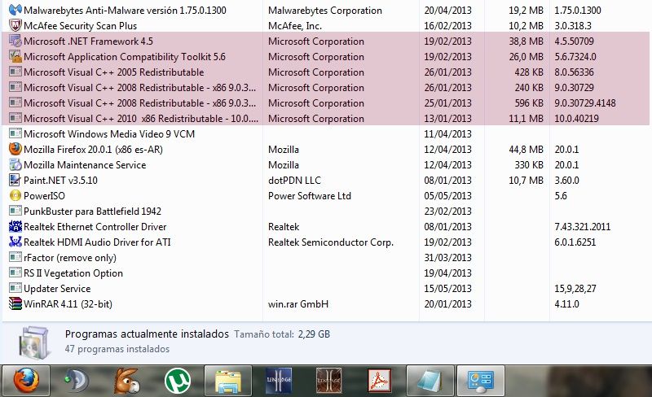Screen dimensions: 652x397
Task: Select Visual C++ 2008 Redistributable sized 240 KB
Action: (x=139, y=88)
